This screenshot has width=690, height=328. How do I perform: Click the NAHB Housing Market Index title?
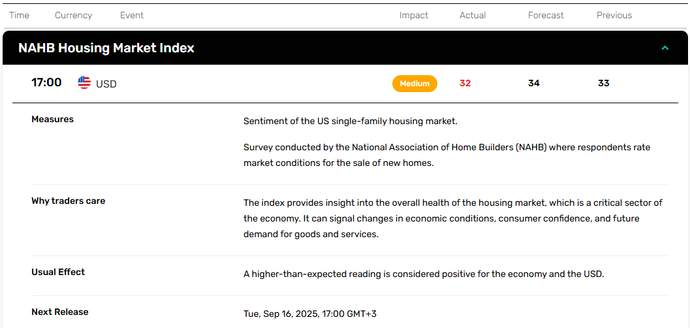point(106,48)
